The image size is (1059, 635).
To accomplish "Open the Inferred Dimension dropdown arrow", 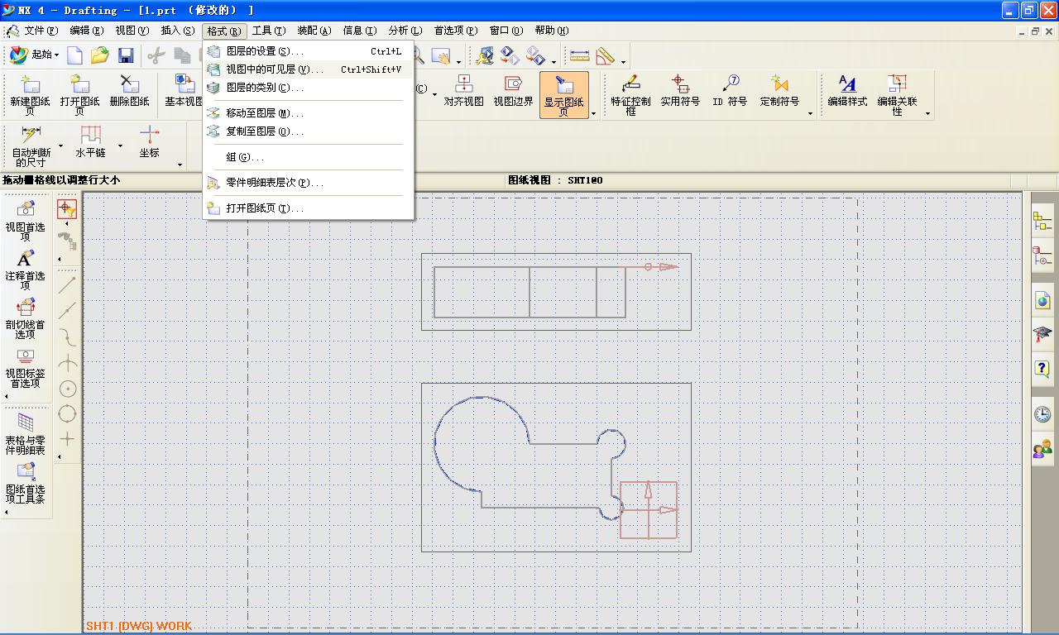I will [60, 146].
